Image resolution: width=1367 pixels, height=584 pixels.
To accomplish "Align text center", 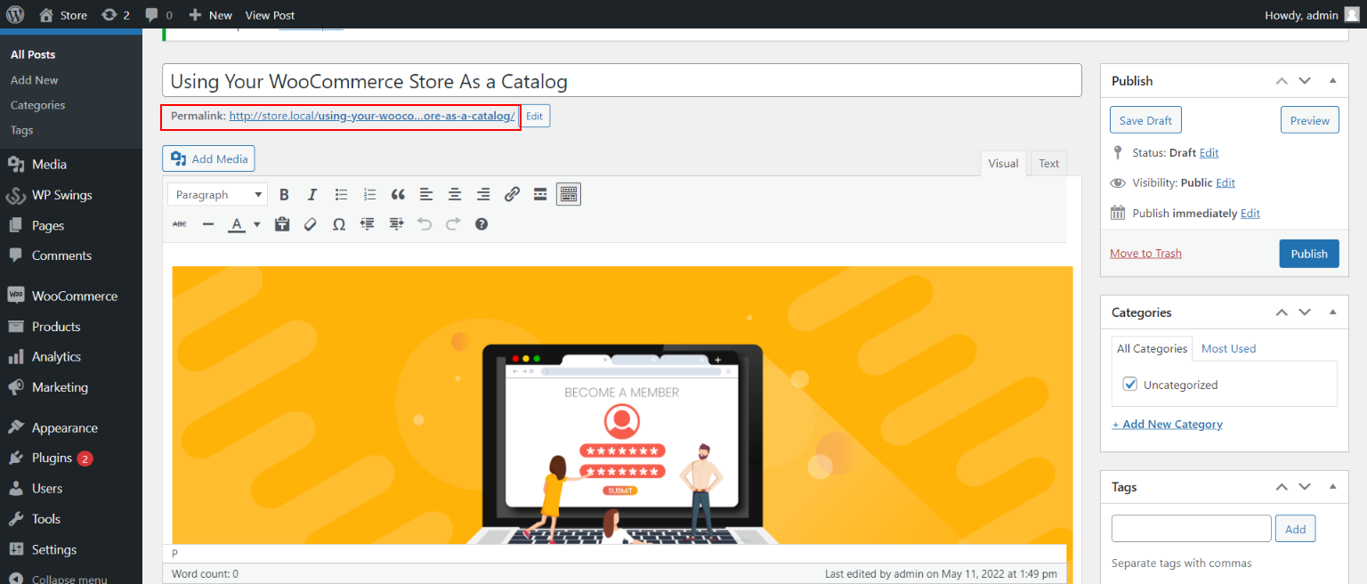I will (455, 194).
